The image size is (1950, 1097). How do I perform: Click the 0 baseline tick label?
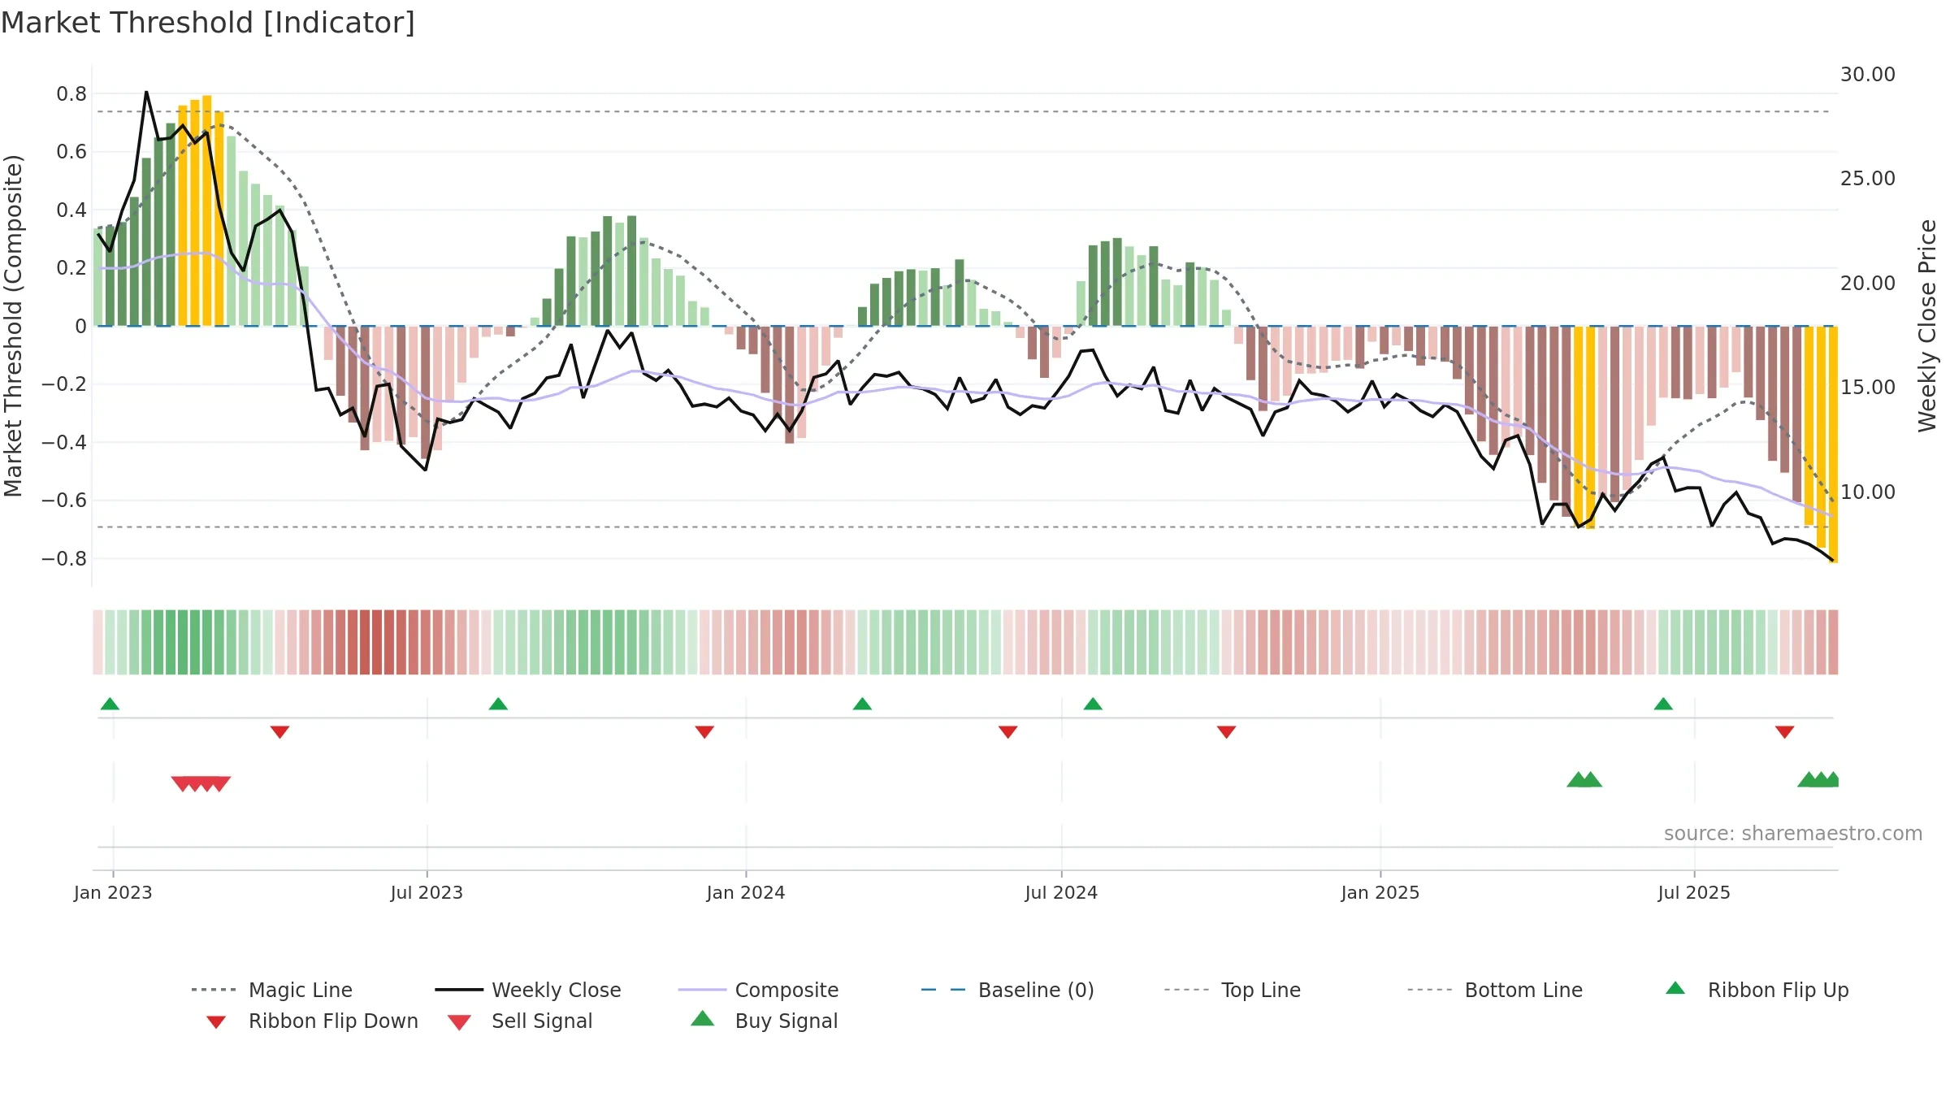(x=80, y=327)
